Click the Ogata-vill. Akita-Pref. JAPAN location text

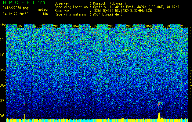[x=136, y=7]
